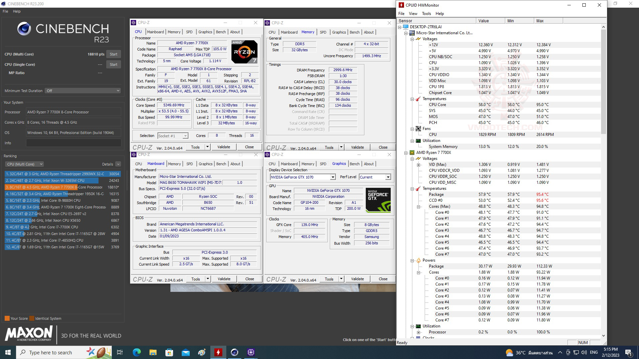Screen dimensions: 639x359
Task: Switch to the SPD tab in CPU-Z
Action: tap(189, 32)
